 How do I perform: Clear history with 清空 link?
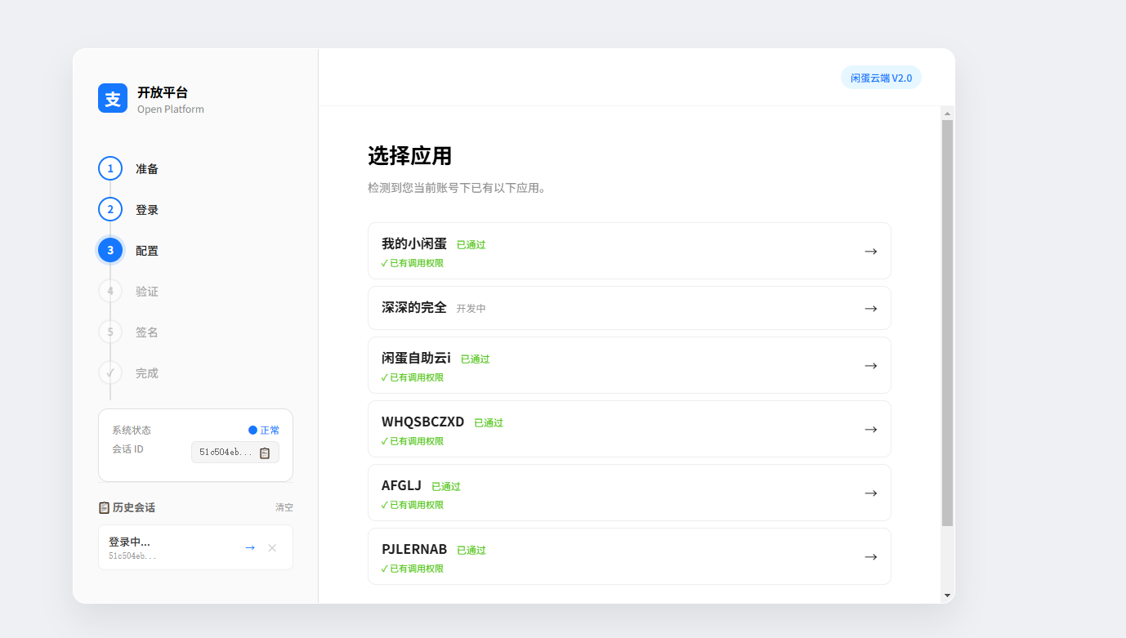284,507
